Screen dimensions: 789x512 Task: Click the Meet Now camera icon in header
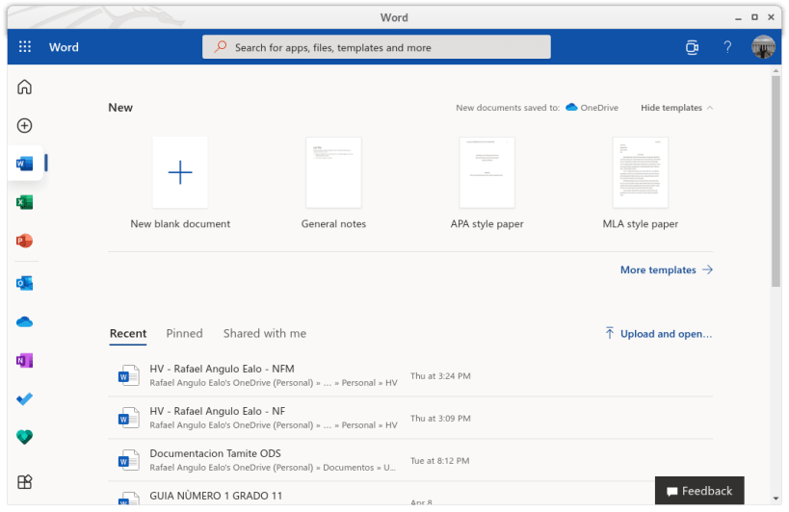point(692,47)
